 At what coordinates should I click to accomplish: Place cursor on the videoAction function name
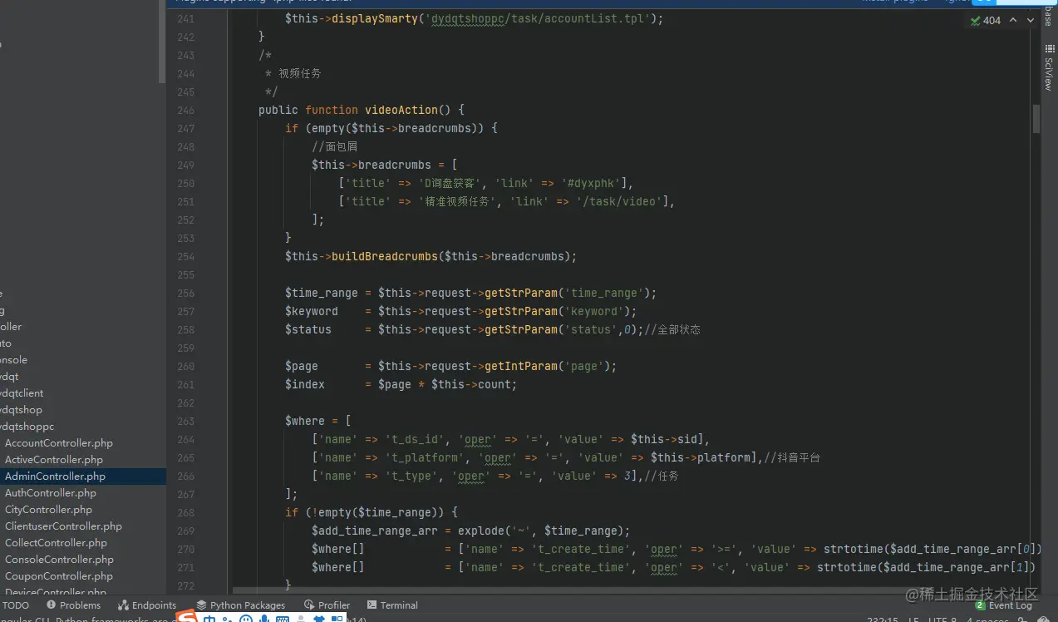(401, 110)
